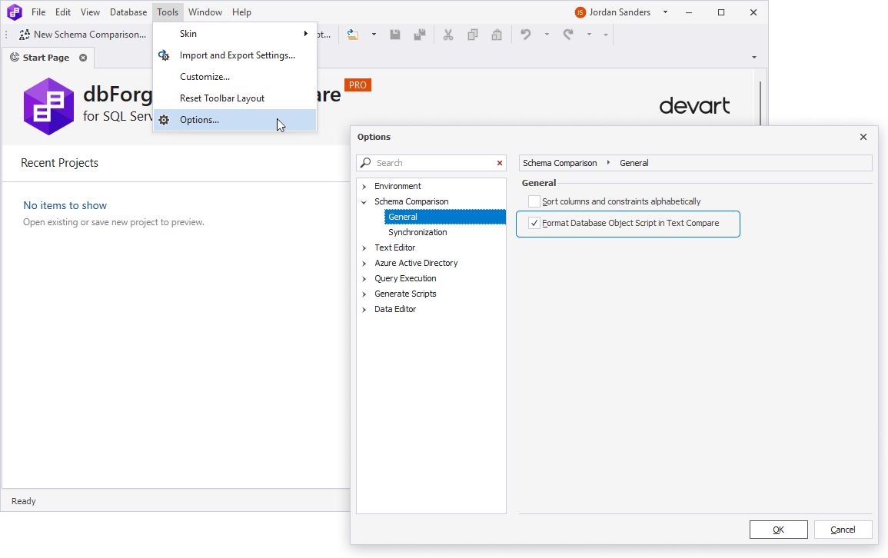Choose Reset Toolbar Layout
The height and width of the screenshot is (558, 888).
click(x=234, y=98)
